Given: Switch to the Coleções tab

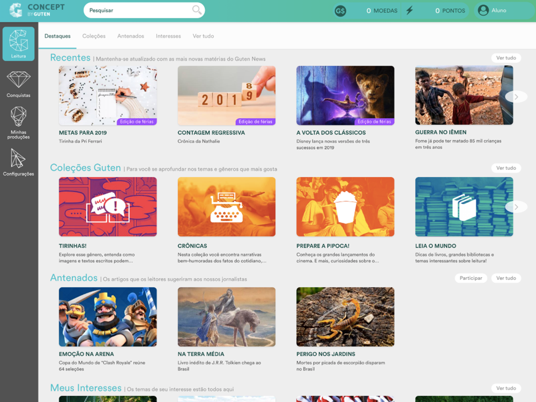Looking at the screenshot, I should click(94, 36).
